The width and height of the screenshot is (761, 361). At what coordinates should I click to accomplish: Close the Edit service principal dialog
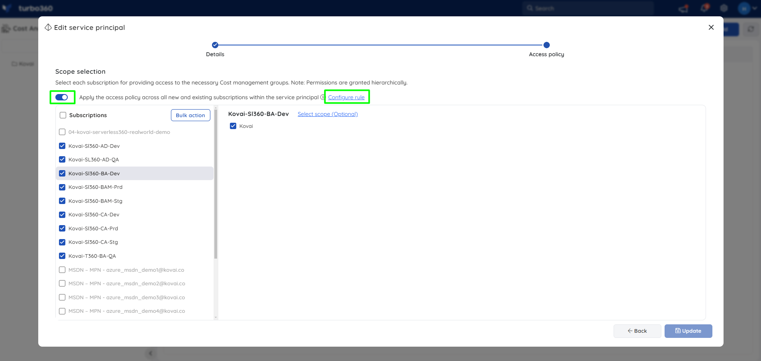[x=711, y=27]
